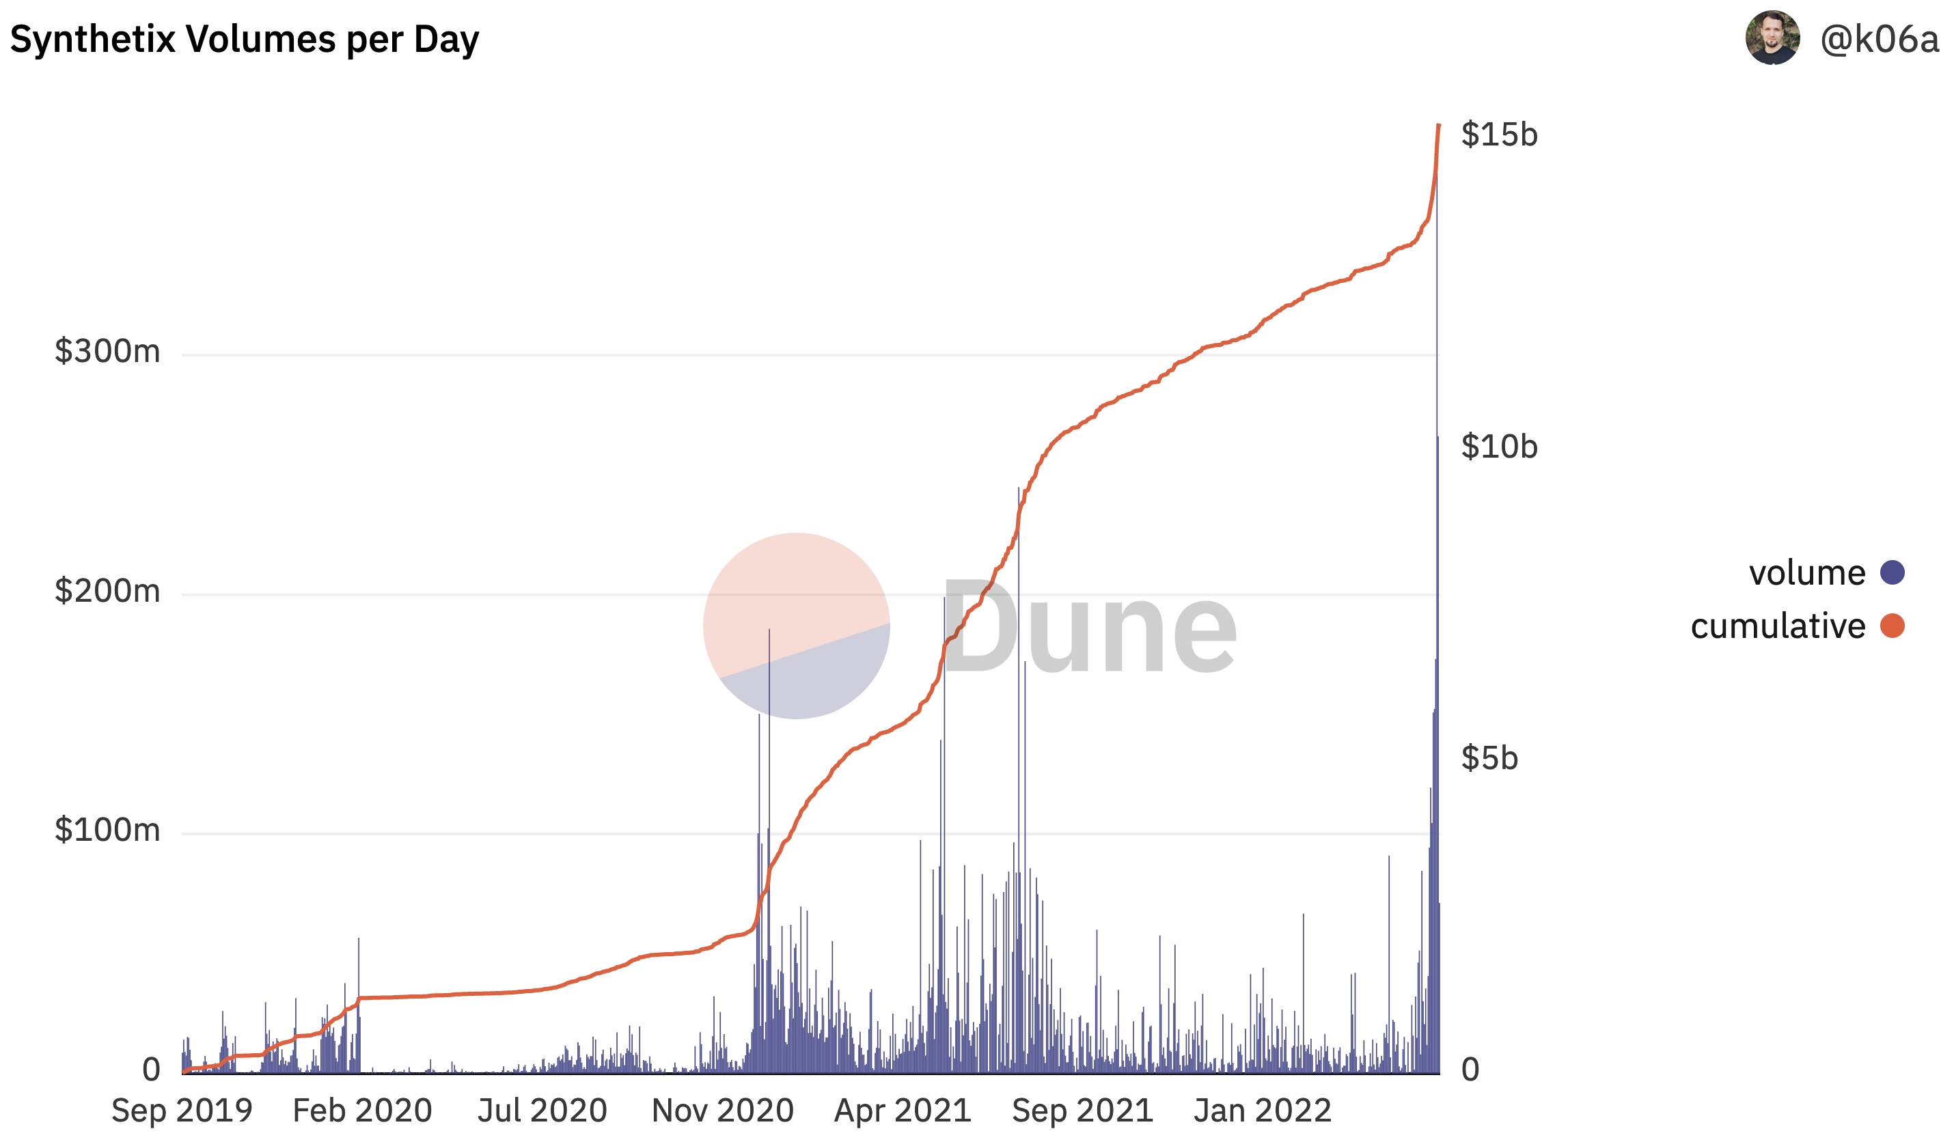Select the Sep 2019 axis label
Viewport: 1954px width, 1142px height.
[182, 1110]
